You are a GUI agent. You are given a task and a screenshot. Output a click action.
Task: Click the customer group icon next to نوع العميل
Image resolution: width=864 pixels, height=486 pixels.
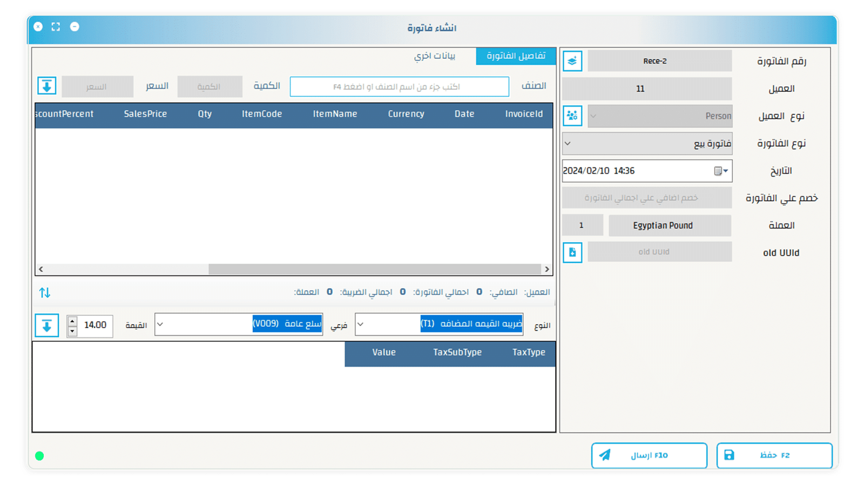tap(572, 116)
